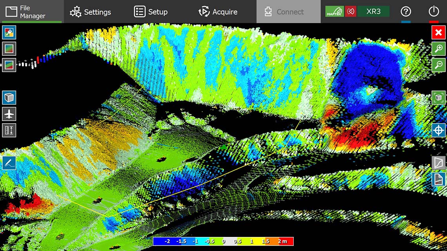Click the outlined page icon on the right

[439, 163]
